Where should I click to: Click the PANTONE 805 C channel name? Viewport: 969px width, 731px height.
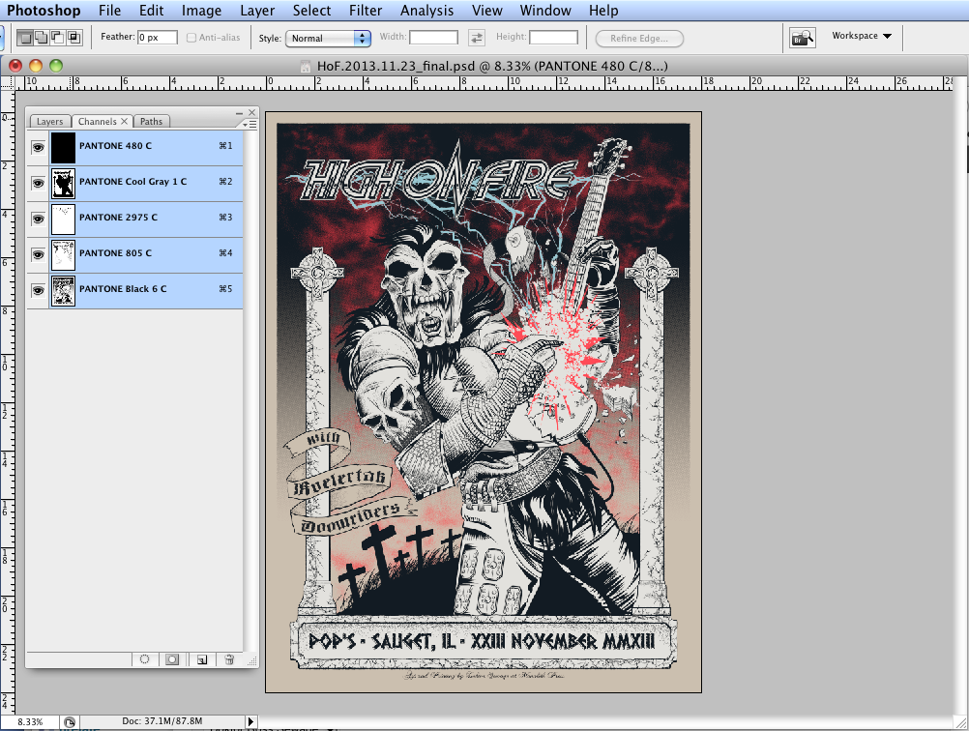tap(115, 253)
